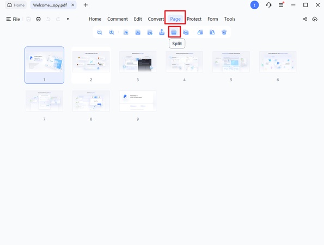This screenshot has width=324, height=245.
Task: Go to the Home start tab
Action: pyautogui.click(x=16, y=5)
